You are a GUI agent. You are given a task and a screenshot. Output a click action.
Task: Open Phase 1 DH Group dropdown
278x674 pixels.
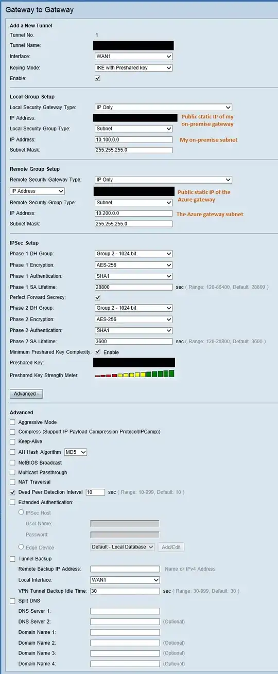(x=133, y=254)
